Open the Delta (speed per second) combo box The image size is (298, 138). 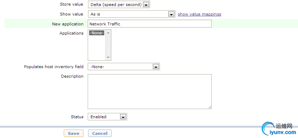pos(119,5)
